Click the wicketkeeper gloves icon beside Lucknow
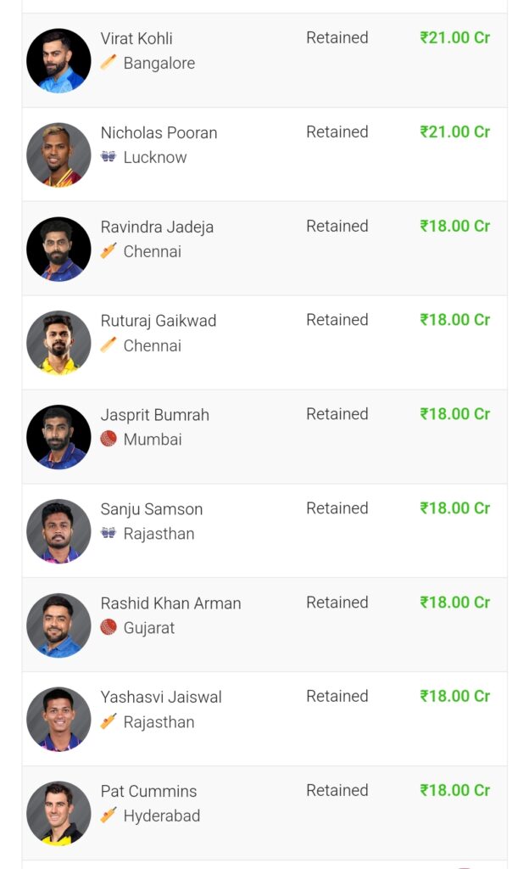529x869 pixels. 109,156
